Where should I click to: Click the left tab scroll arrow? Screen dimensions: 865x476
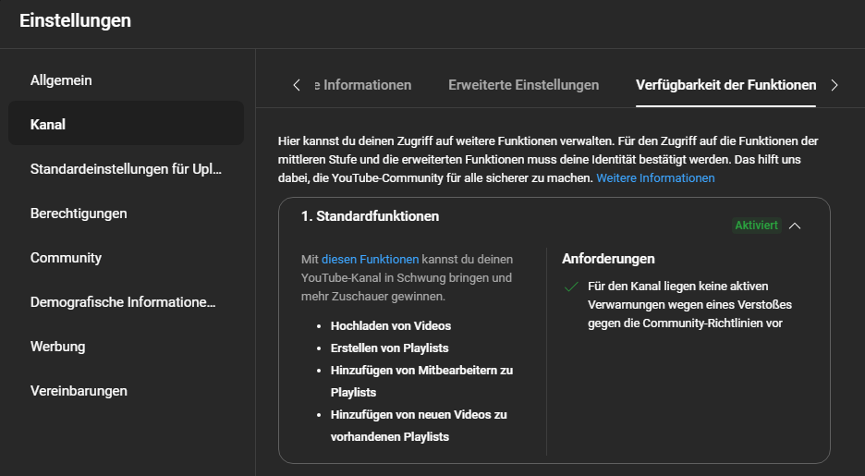[297, 85]
